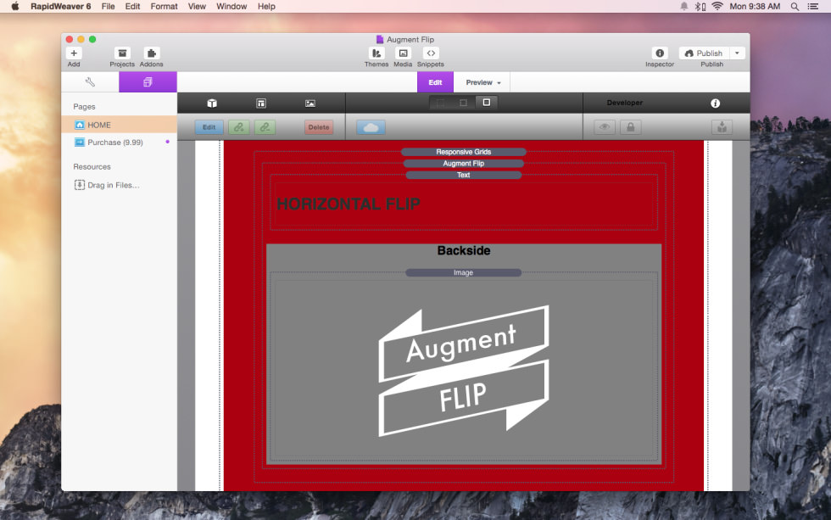The image size is (831, 520).
Task: Click the Bluetooth status icon
Action: [700, 6]
